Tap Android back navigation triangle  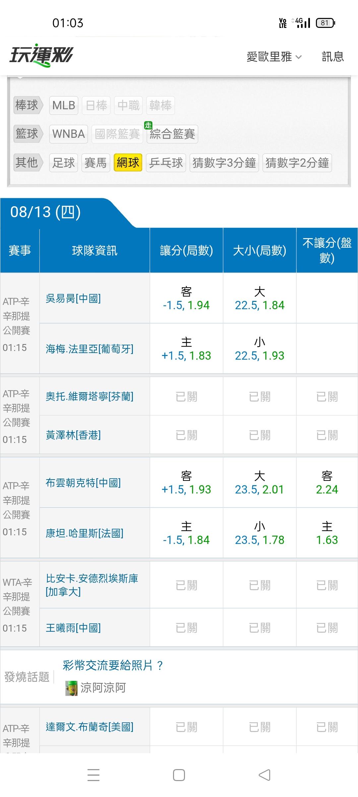point(265,775)
